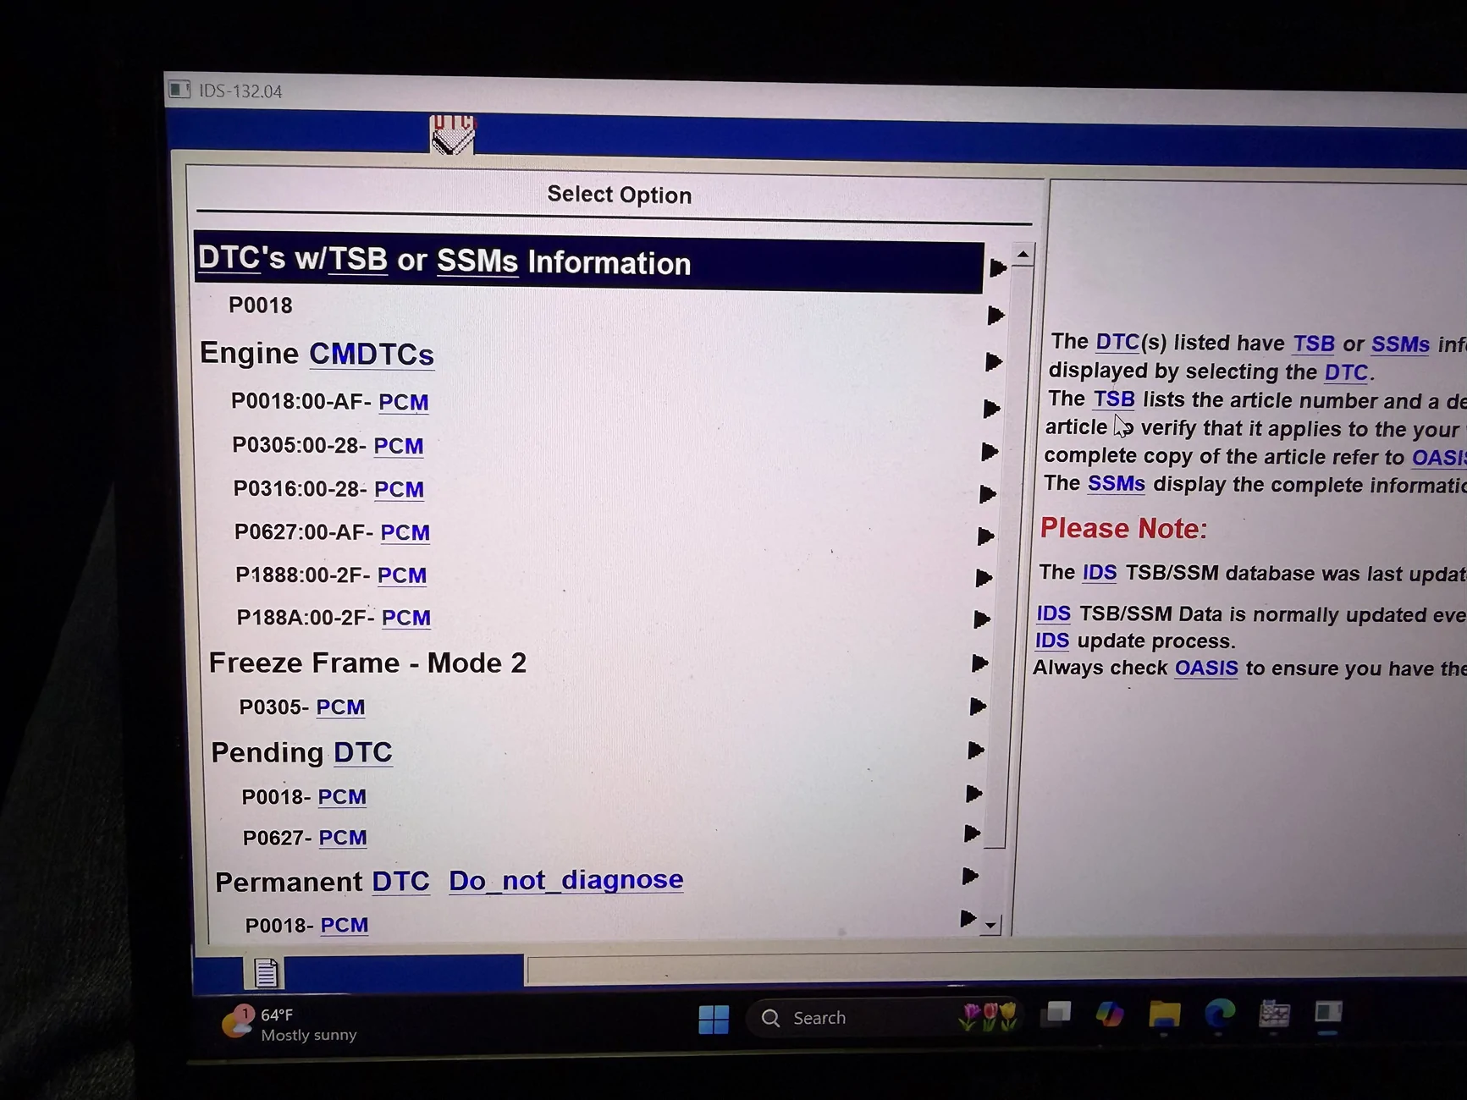The width and height of the screenshot is (1467, 1100).
Task: Open the CMDTCs link in Engine heading
Action: coord(372,354)
